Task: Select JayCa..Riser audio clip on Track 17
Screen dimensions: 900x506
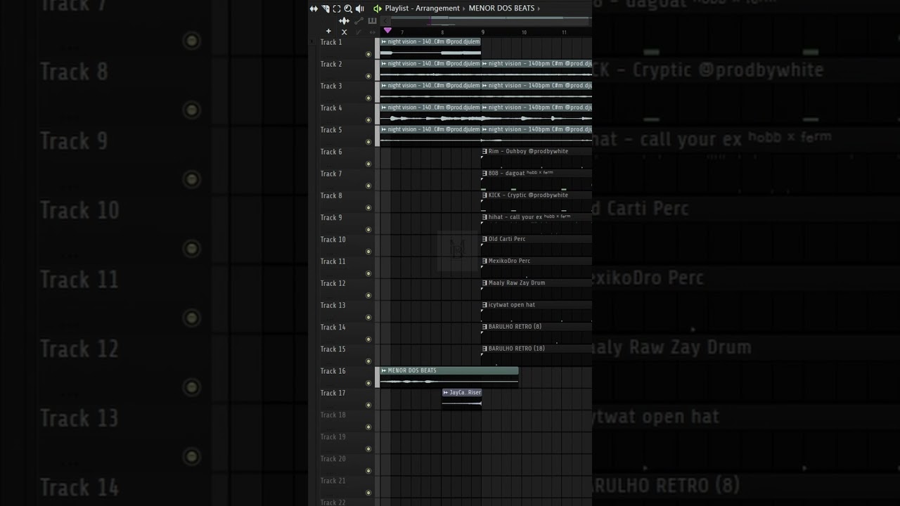Action: (x=462, y=398)
